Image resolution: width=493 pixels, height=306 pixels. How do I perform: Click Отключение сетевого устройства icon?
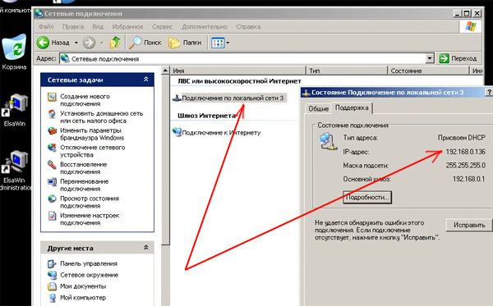(52, 148)
